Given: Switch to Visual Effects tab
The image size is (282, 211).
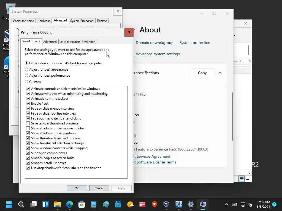Looking at the screenshot, I should 31,41.
